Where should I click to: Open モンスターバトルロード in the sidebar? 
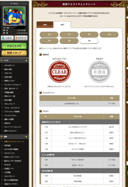click(13, 85)
